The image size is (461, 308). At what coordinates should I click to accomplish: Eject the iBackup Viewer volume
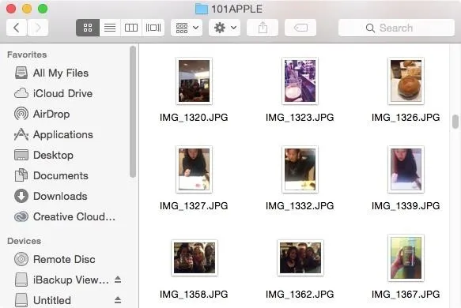118,280
